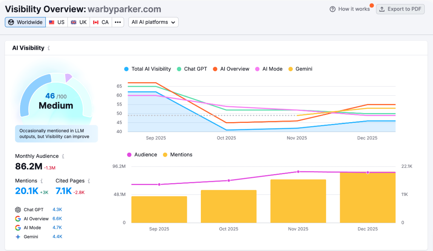Click the Gemini star icon in the sidebar
Screen dimensions: 433x251
point(17,236)
